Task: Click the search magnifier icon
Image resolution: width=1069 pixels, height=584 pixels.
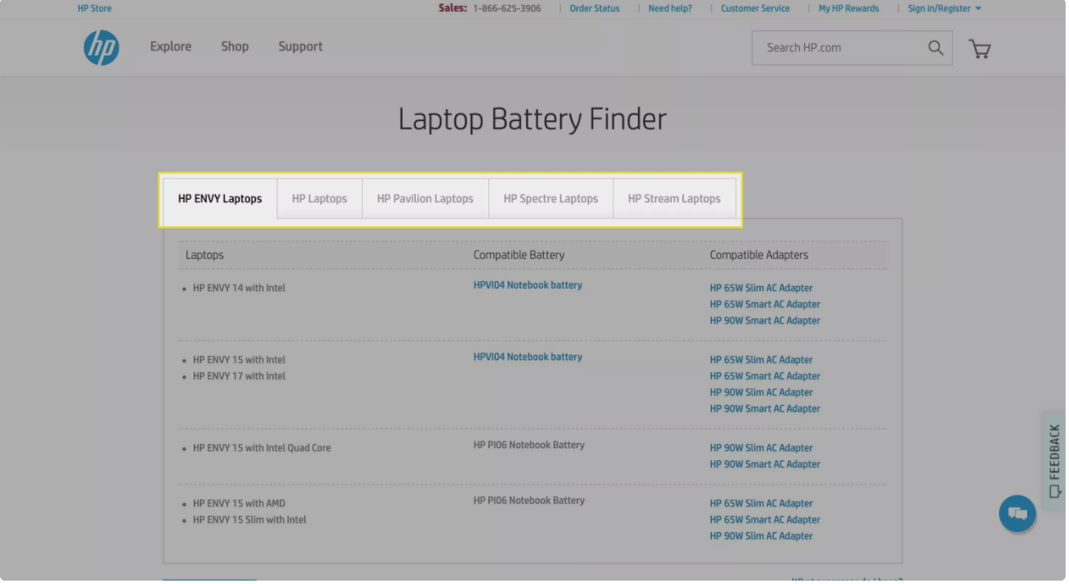Action: 935,48
